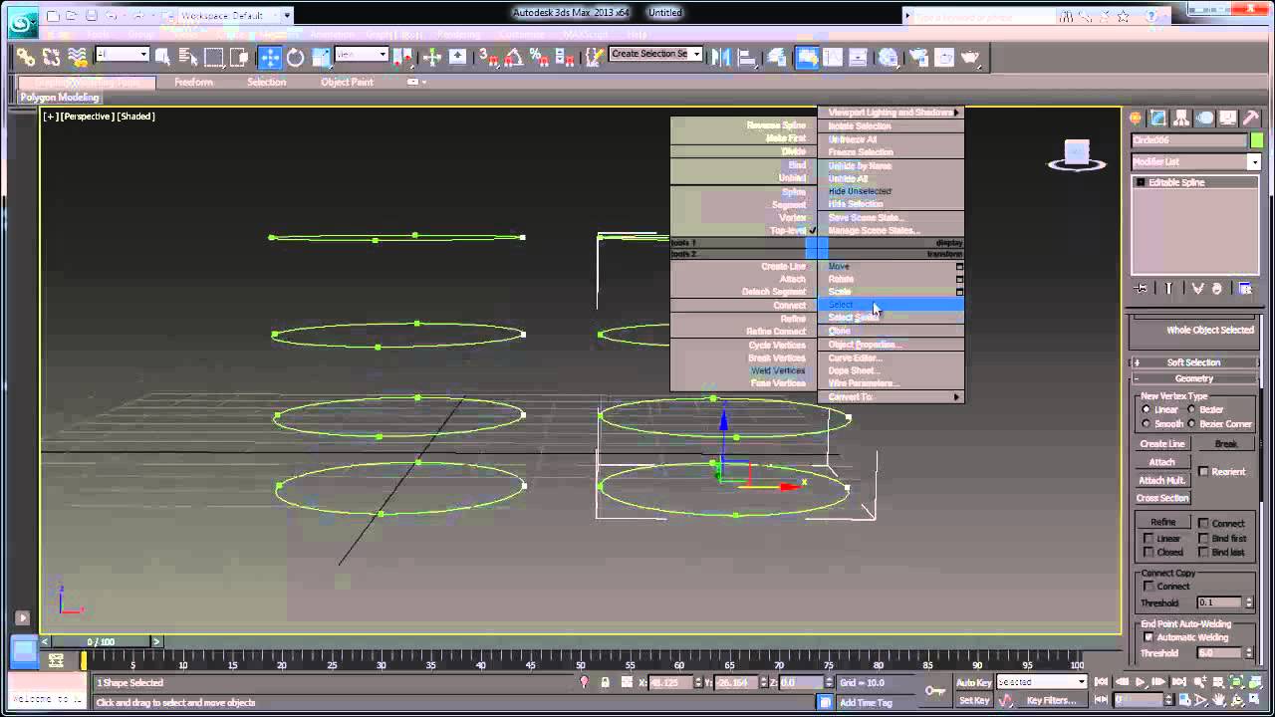The height and width of the screenshot is (717, 1275).
Task: Select the Bind to Space Warp tool
Action: pos(77,58)
